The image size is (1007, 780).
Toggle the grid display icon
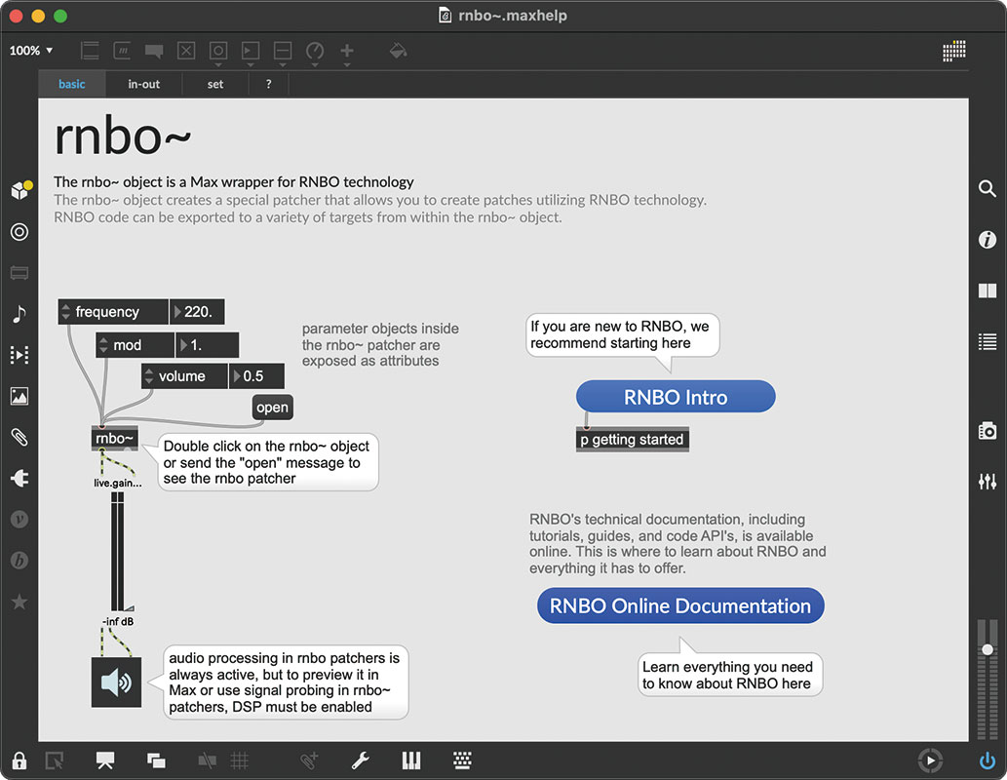pos(240,761)
